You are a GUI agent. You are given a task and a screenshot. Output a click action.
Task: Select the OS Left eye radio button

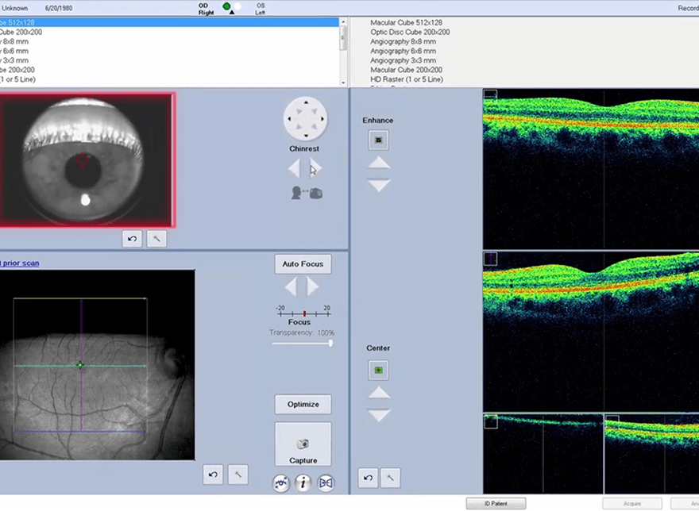[238, 6]
